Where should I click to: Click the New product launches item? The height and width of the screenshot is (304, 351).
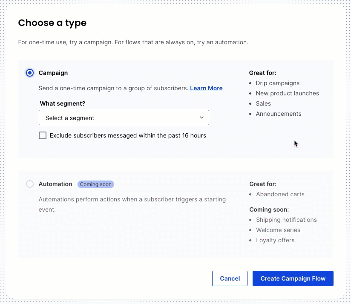coord(287,93)
